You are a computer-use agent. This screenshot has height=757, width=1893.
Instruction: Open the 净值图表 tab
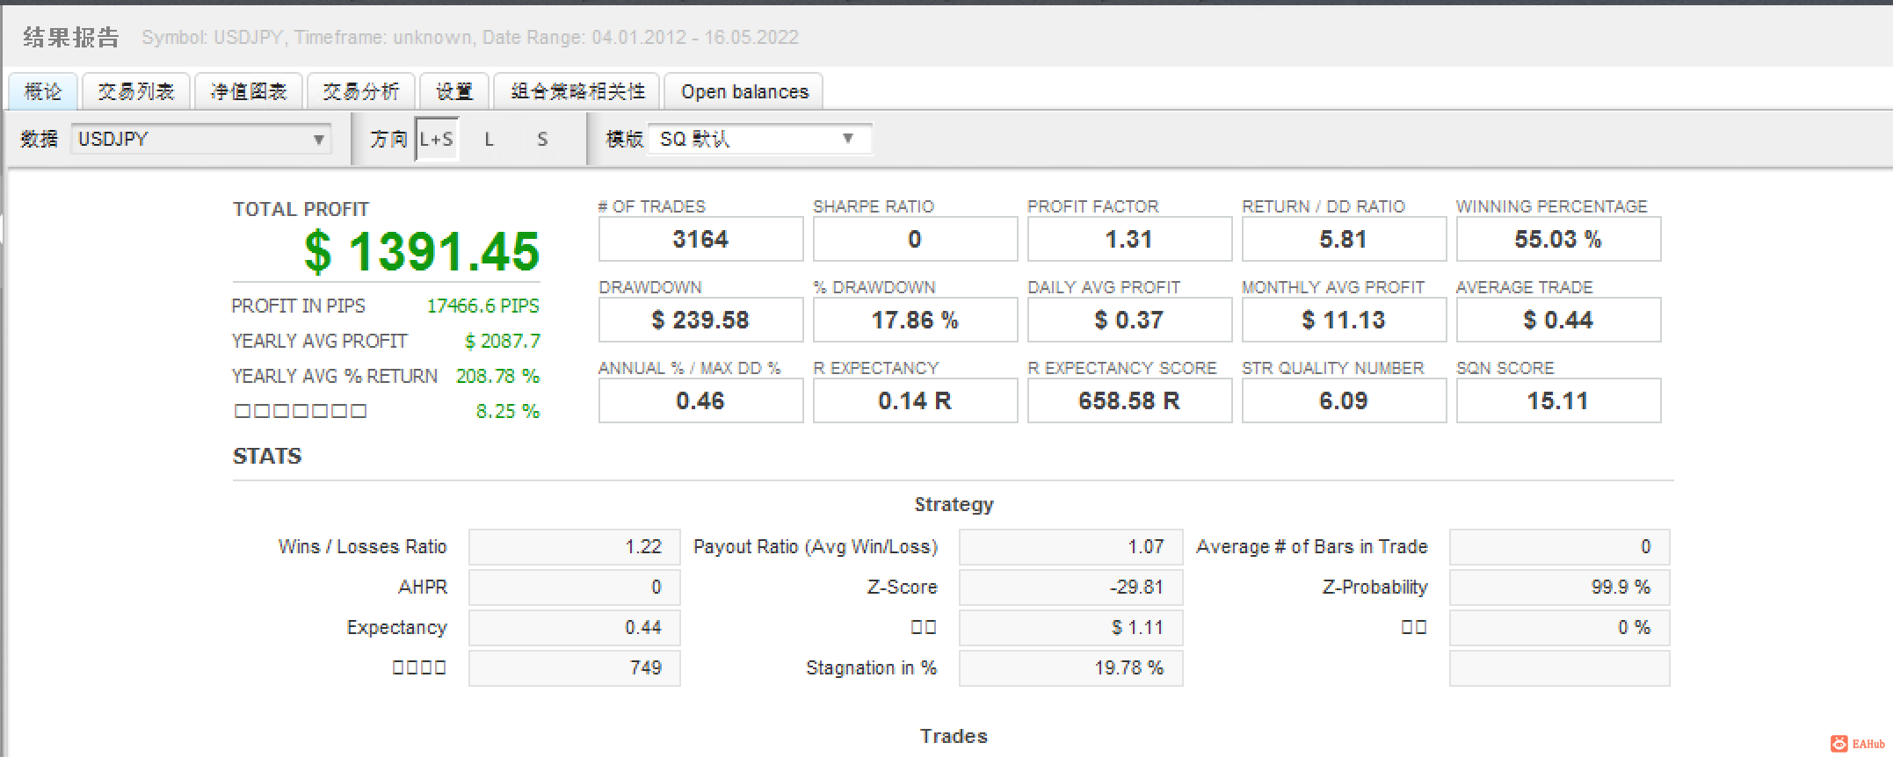[249, 91]
